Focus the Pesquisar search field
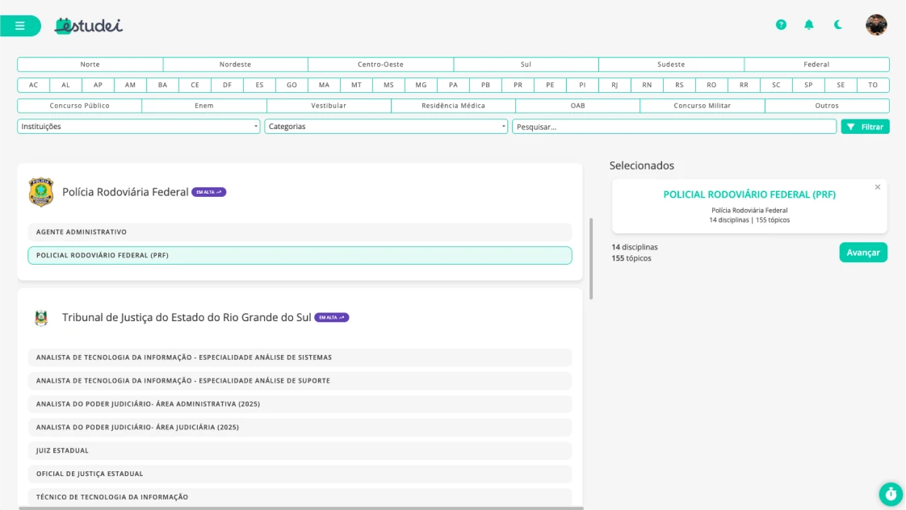The width and height of the screenshot is (906, 510). [674, 127]
